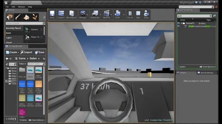This screenshot has width=222, height=124.
Task: Open Scene Outliner View Options dropdown
Action: pos(207,67)
